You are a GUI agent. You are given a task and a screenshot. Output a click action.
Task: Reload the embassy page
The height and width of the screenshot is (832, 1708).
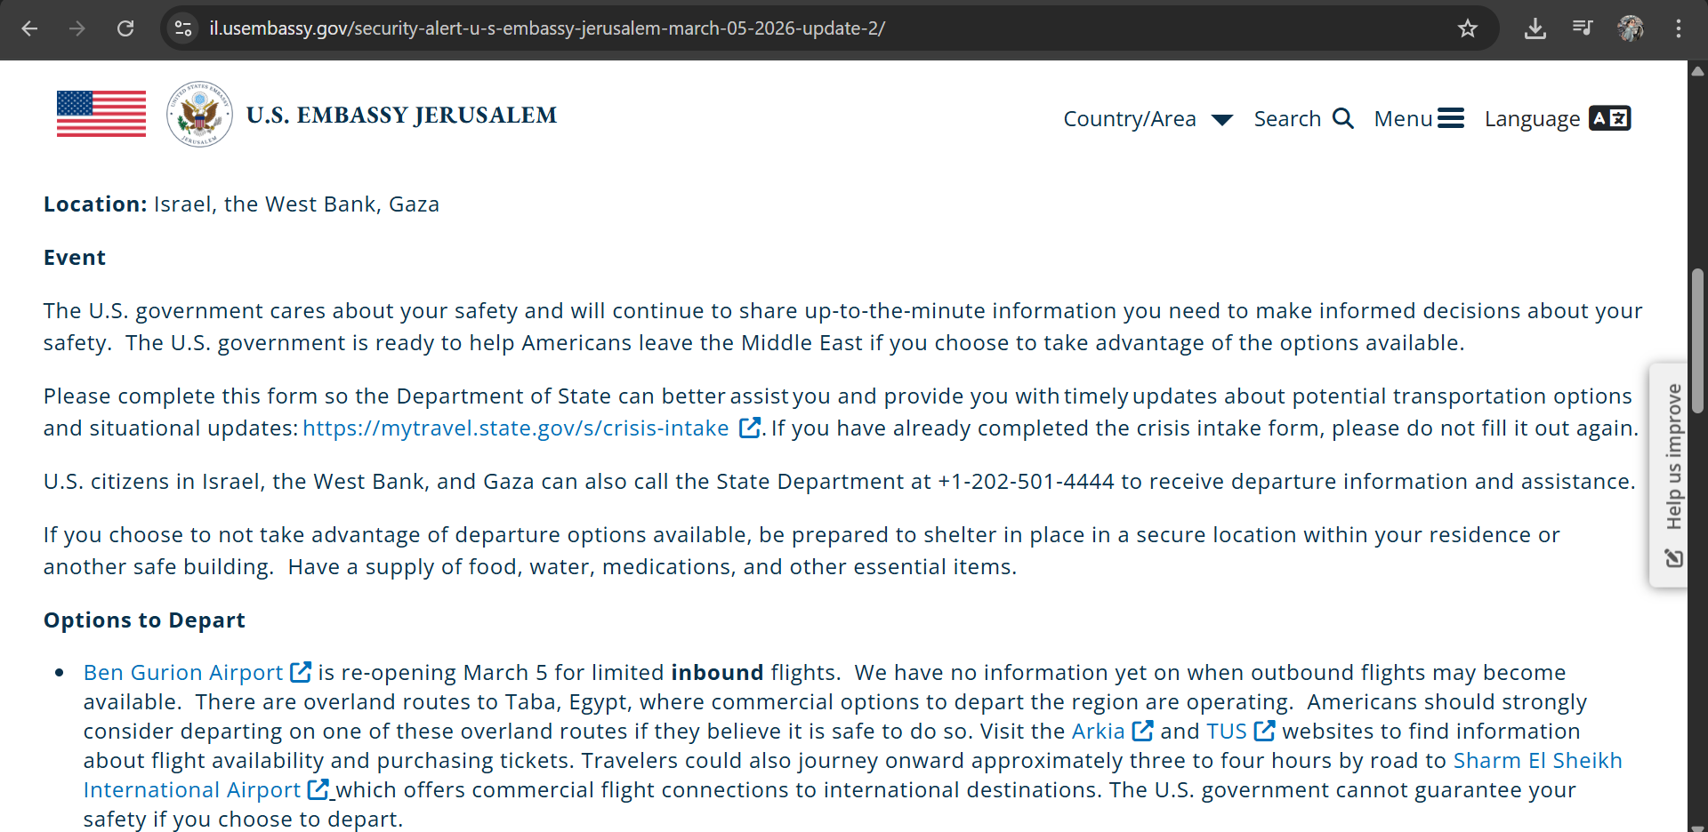[125, 28]
